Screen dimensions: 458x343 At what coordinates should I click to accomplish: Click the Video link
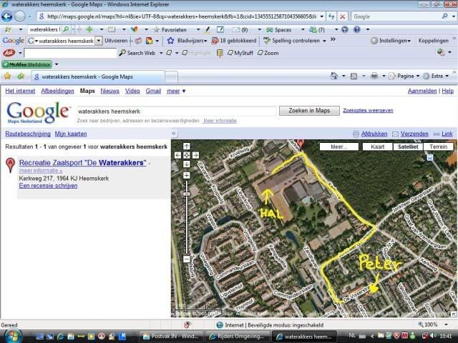(132, 91)
